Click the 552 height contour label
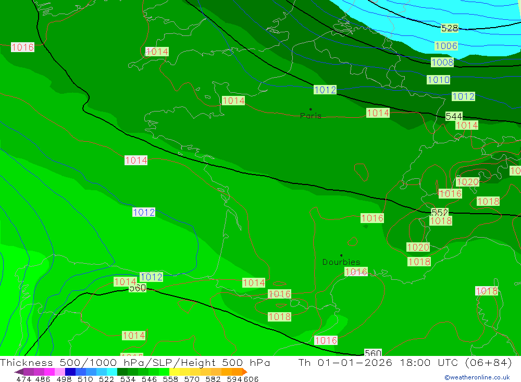This screenshot has width=521, height=382. (439, 212)
